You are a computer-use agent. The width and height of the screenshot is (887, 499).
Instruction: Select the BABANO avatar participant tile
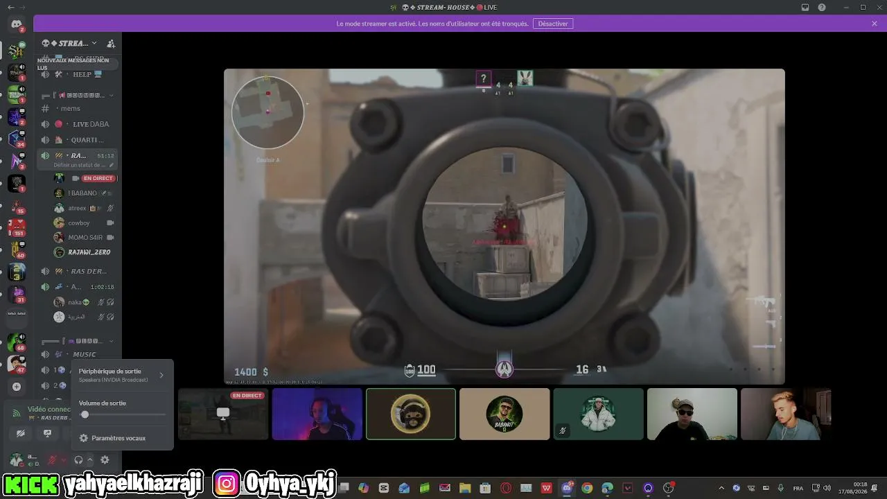pos(504,414)
